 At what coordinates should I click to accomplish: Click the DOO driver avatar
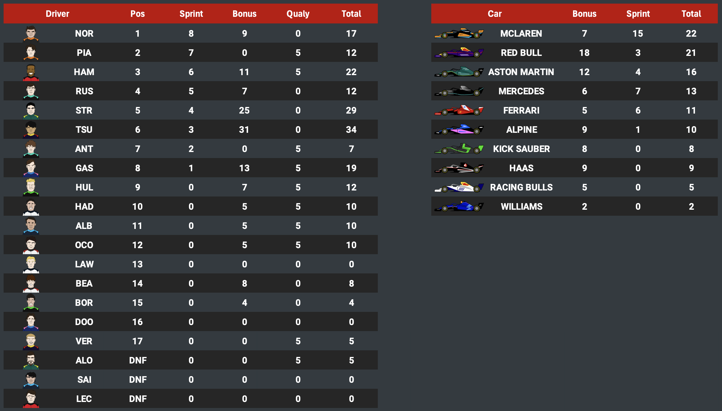coord(31,322)
